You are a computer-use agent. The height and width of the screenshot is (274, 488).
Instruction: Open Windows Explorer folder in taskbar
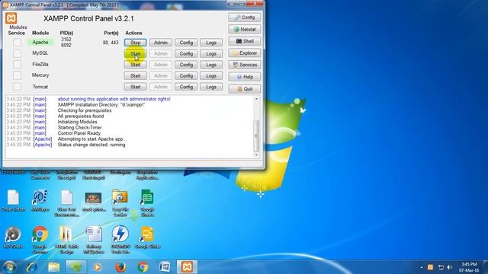click(x=54, y=267)
